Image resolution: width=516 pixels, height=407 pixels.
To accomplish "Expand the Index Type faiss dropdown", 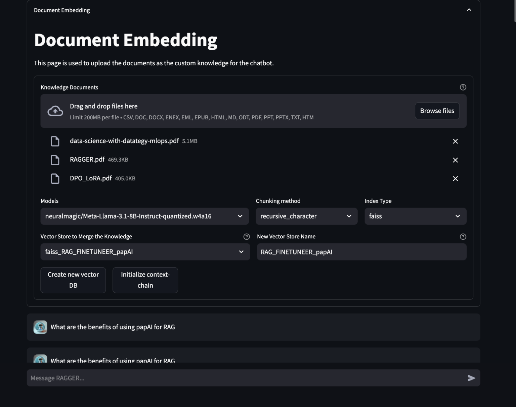I will [415, 216].
